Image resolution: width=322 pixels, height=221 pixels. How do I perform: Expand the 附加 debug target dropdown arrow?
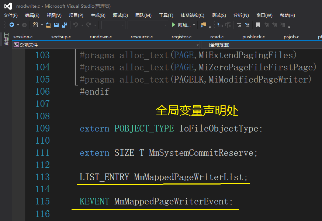(x=194, y=25)
